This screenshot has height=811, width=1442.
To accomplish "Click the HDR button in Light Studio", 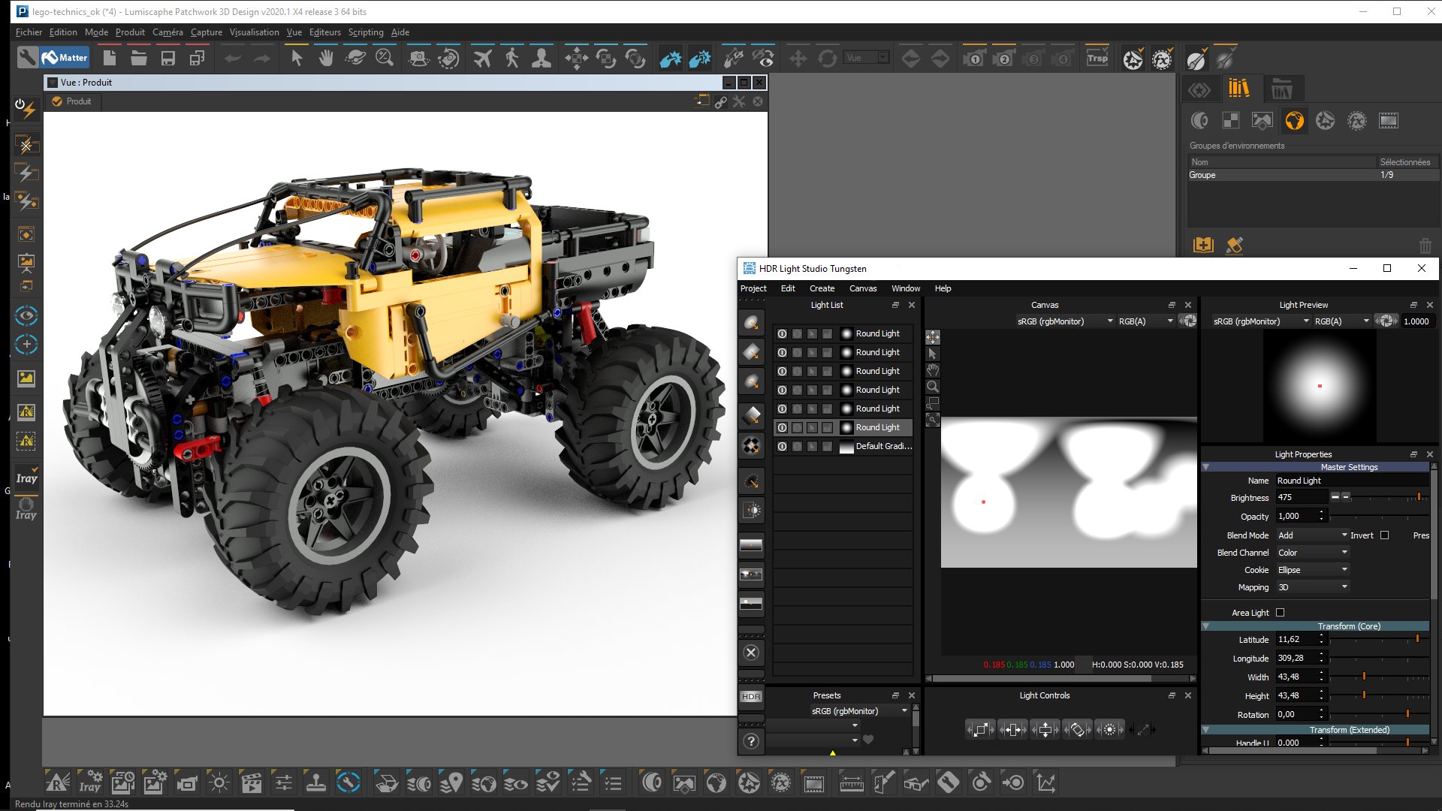I will point(751,697).
